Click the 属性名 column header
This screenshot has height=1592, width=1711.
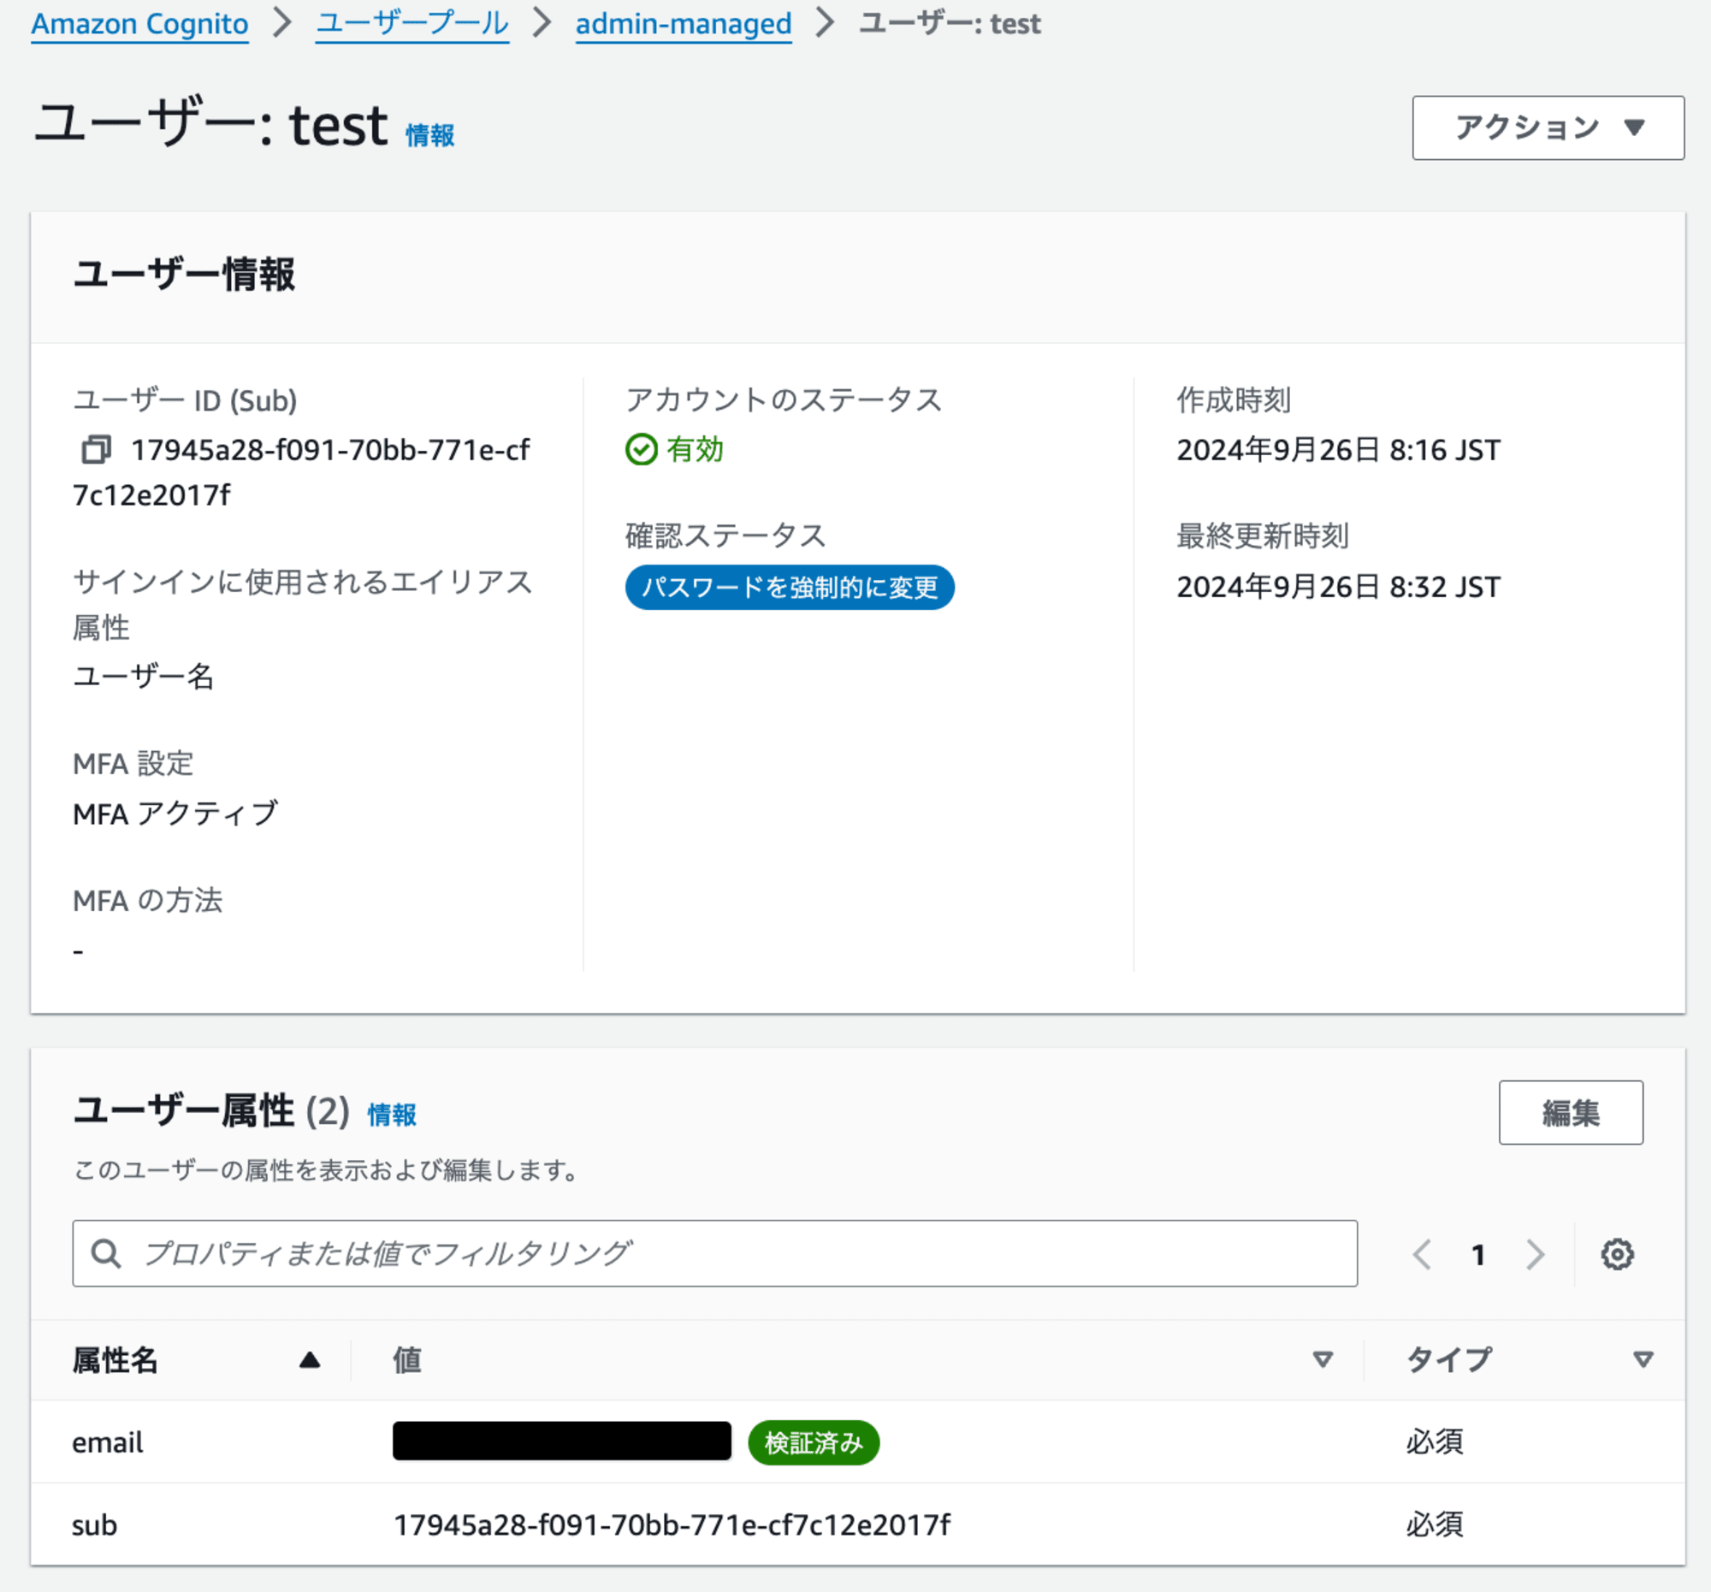[x=115, y=1359]
